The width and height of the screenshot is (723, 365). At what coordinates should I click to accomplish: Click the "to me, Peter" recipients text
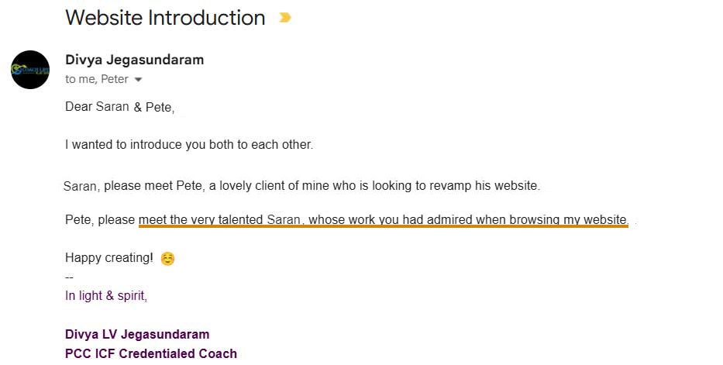(97, 79)
